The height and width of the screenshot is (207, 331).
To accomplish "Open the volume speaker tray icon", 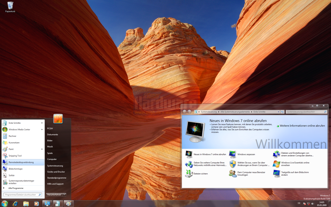I will [x=313, y=204].
